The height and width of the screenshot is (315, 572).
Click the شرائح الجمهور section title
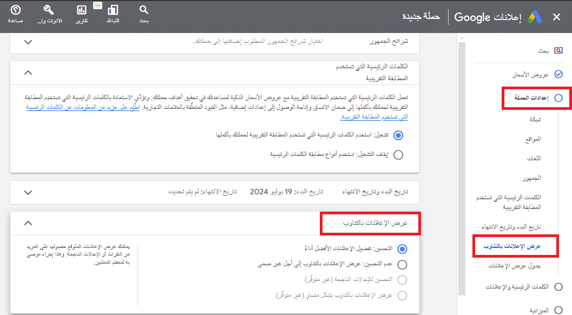389,42
